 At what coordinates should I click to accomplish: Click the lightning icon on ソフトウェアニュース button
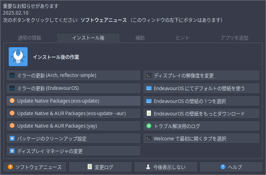point(10,167)
